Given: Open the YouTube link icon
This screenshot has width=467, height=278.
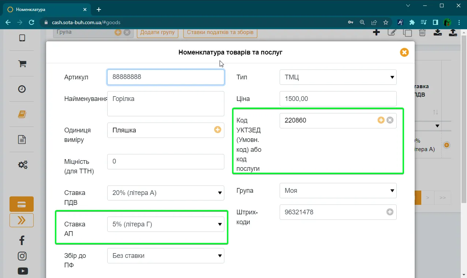Looking at the screenshot, I should 22,271.
